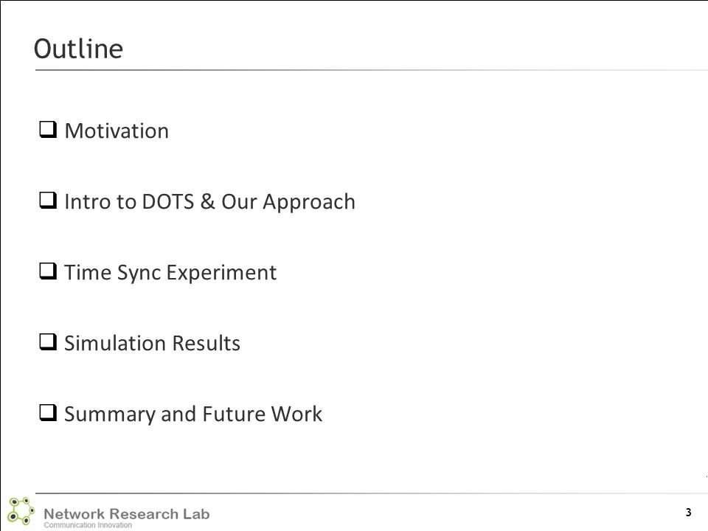Select the Intro to DOTS & Our Approach text
The image size is (708, 531).
209,202
